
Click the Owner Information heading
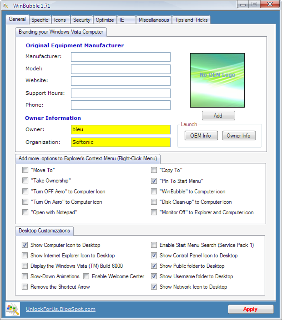(53, 118)
